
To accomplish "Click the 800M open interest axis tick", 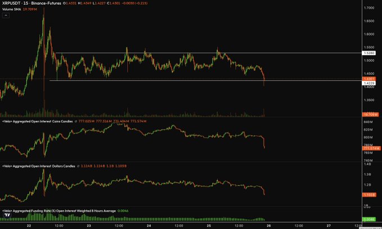I will coord(368,137).
